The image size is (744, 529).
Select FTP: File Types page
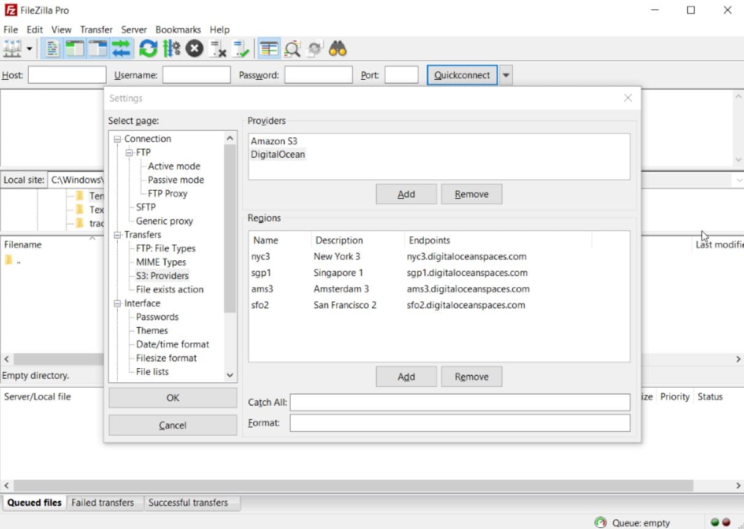(166, 249)
